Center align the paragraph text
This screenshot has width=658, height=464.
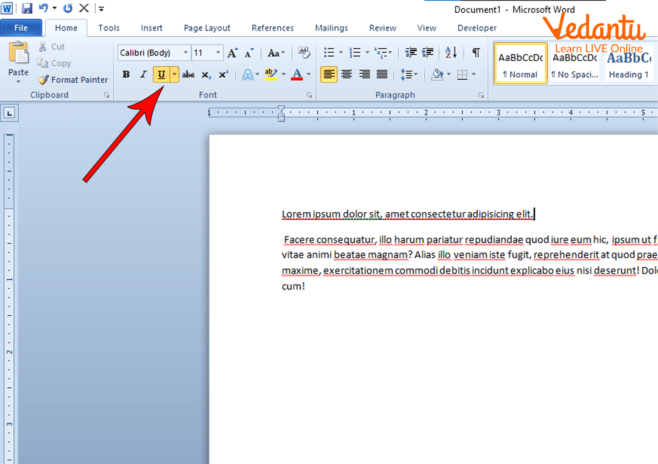point(347,75)
